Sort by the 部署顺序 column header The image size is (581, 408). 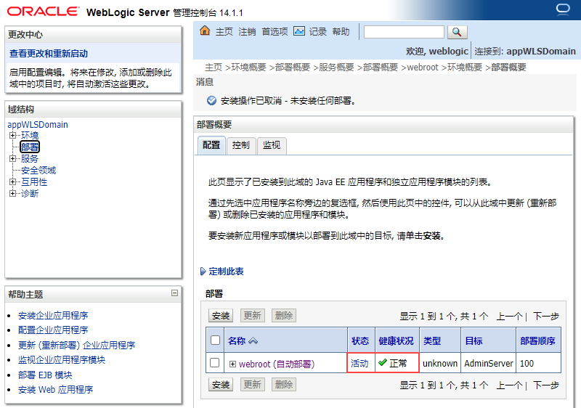pyautogui.click(x=537, y=340)
